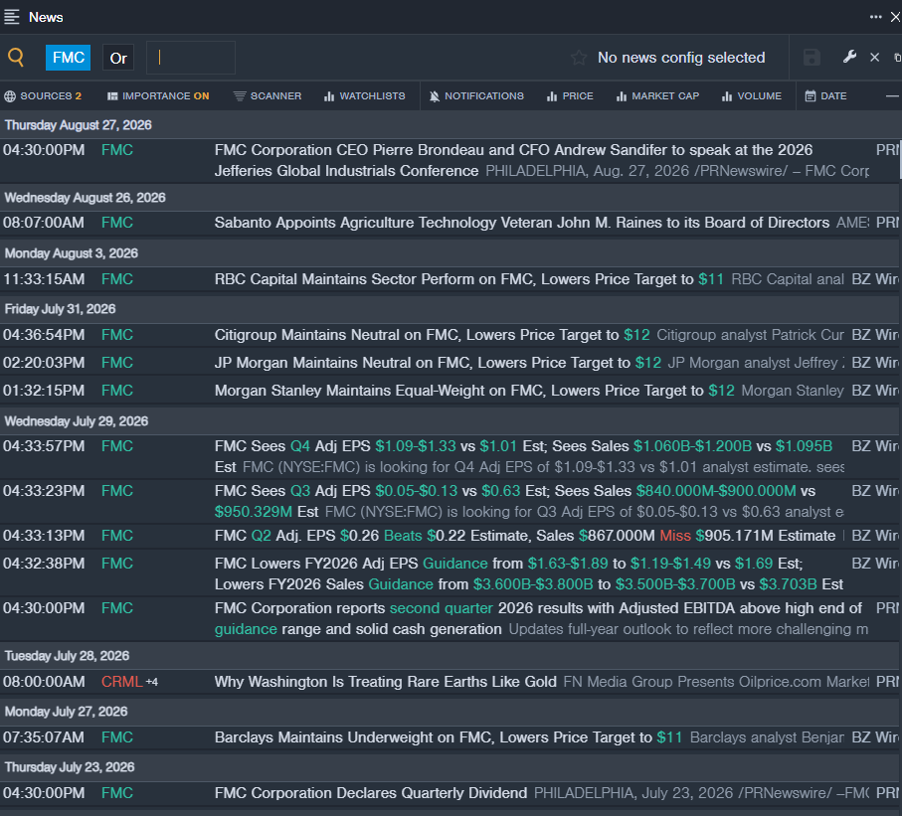Toggle Notifications filter
The image size is (902, 816).
coord(476,96)
